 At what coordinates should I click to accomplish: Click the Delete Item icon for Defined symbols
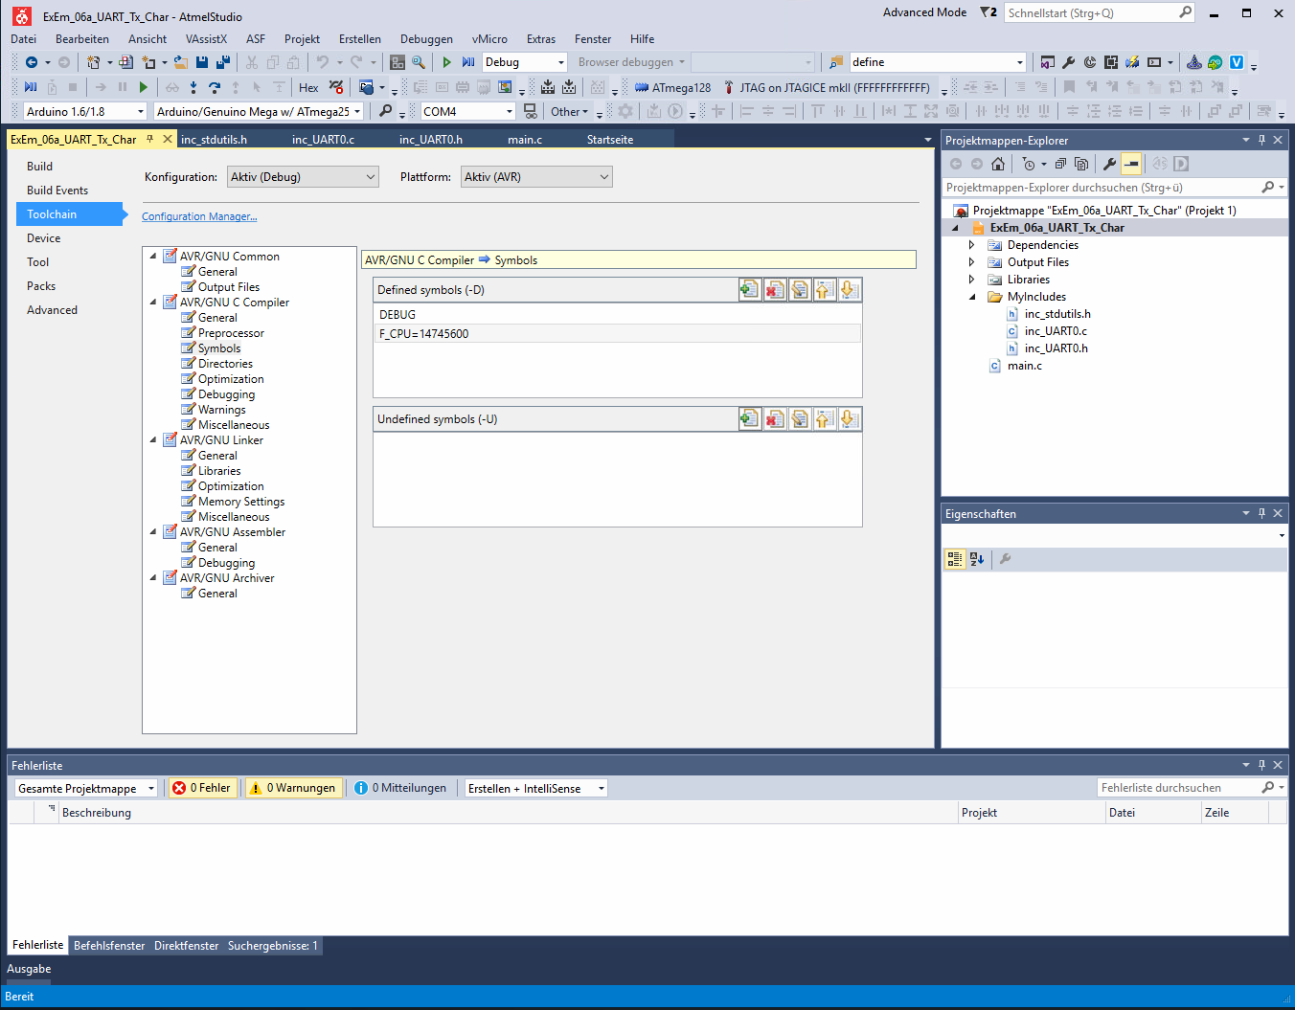[x=775, y=289]
